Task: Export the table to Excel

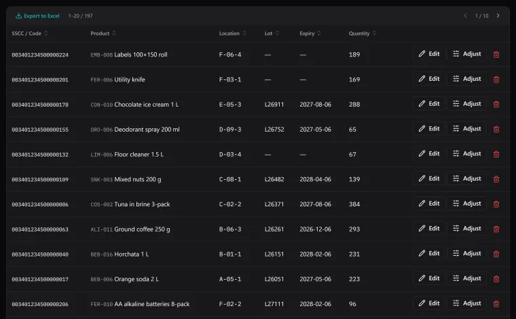Action: [37, 16]
